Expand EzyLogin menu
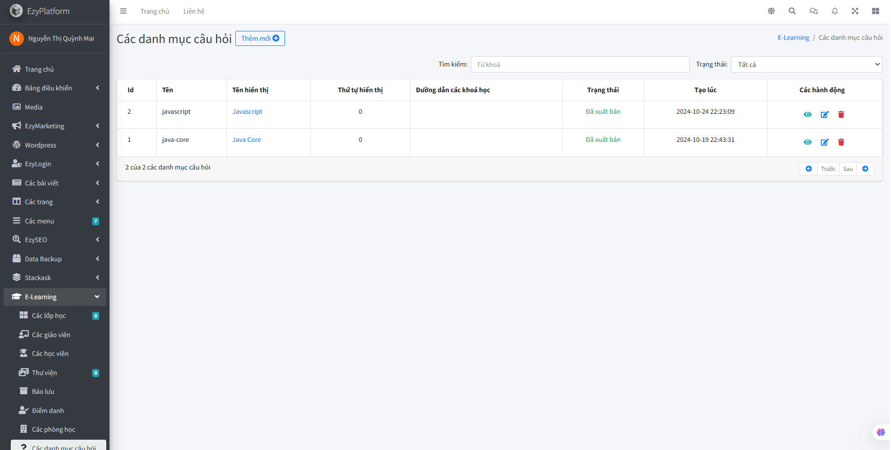Image resolution: width=891 pixels, height=450 pixels. pos(55,164)
